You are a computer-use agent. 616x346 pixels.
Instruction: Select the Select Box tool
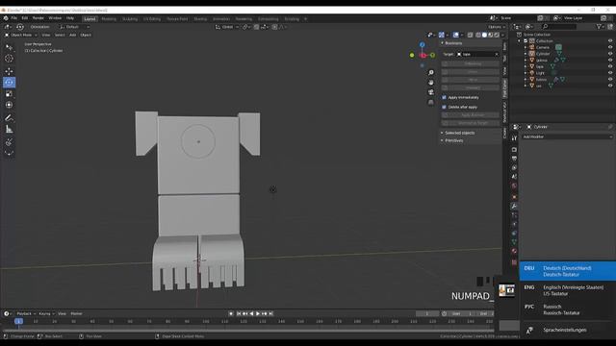pyautogui.click(x=9, y=47)
